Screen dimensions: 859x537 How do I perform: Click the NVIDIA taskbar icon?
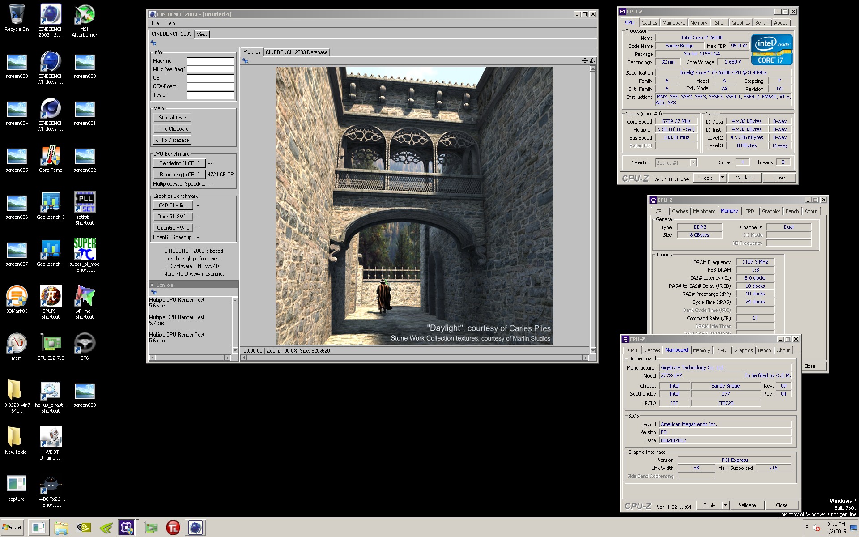point(84,528)
